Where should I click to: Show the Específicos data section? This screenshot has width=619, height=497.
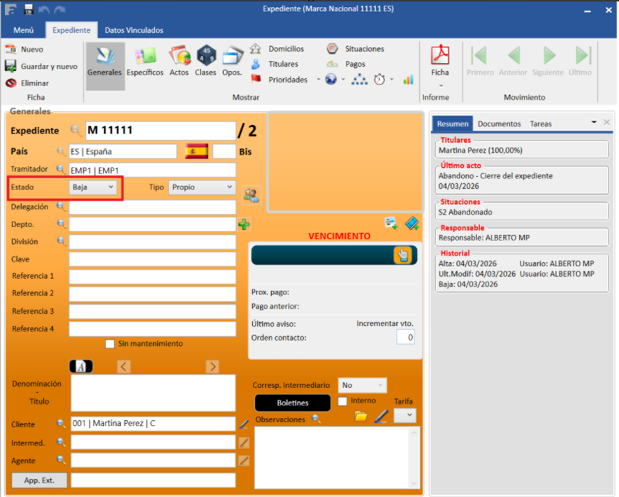145,57
